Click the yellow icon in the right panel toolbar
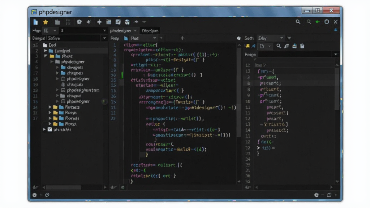This screenshot has width=370, height=208. pyautogui.click(x=247, y=46)
